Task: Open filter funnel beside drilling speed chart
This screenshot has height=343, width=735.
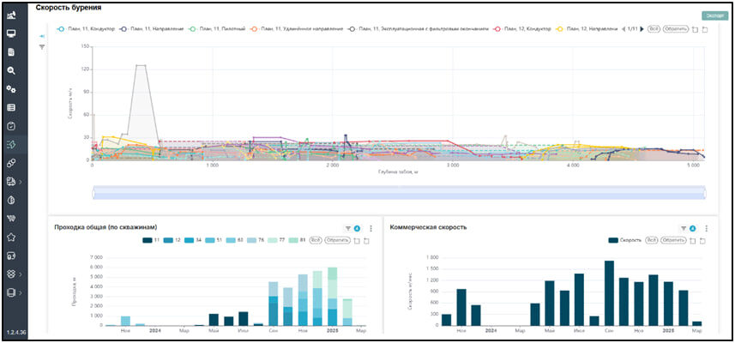Action: pos(42,47)
